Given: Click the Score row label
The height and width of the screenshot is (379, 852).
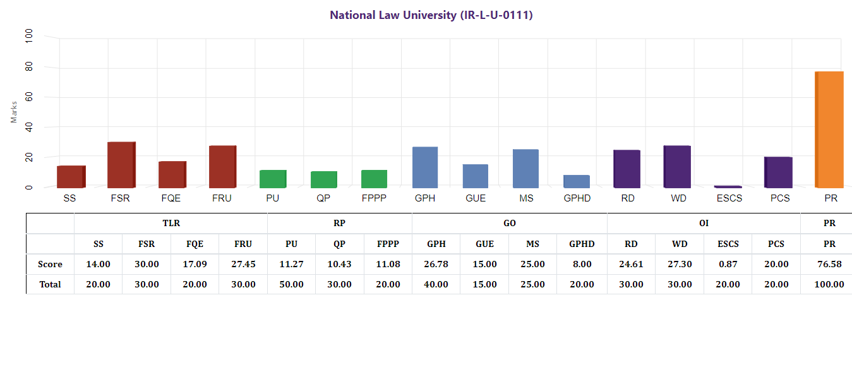Looking at the screenshot, I should tap(50, 264).
